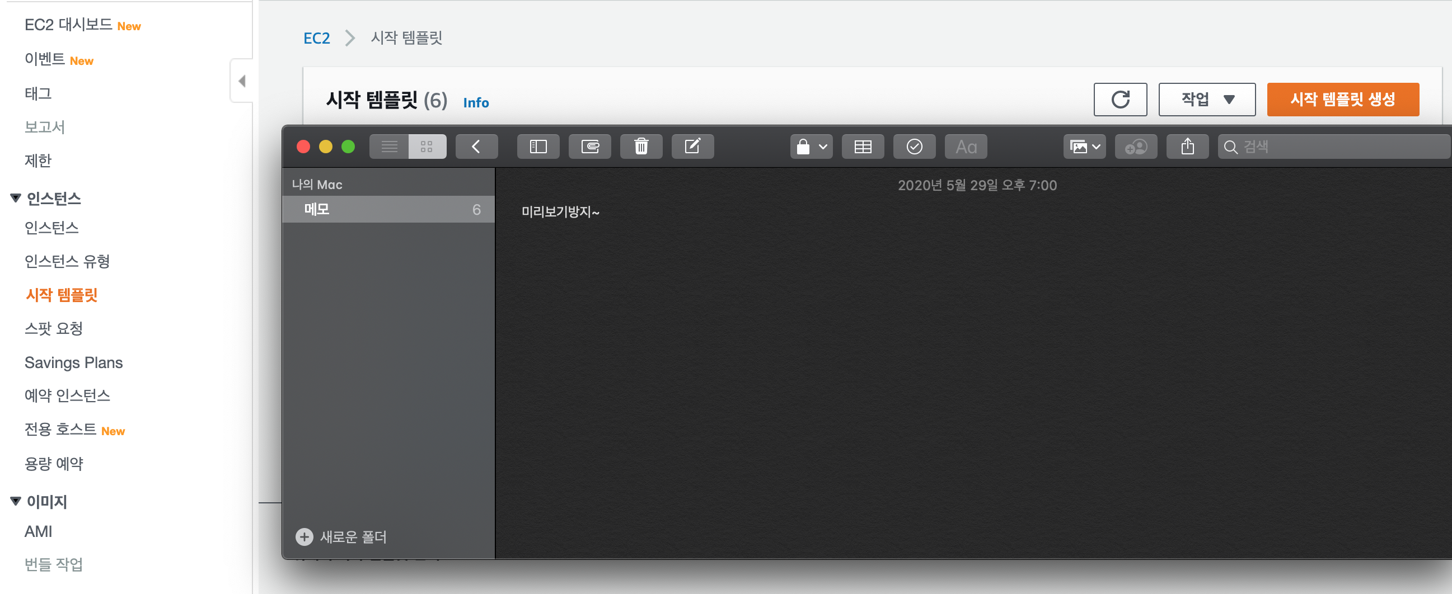Screen dimensions: 1452x594
Task: Click the search magnifier icon in Notes
Action: 1231,147
